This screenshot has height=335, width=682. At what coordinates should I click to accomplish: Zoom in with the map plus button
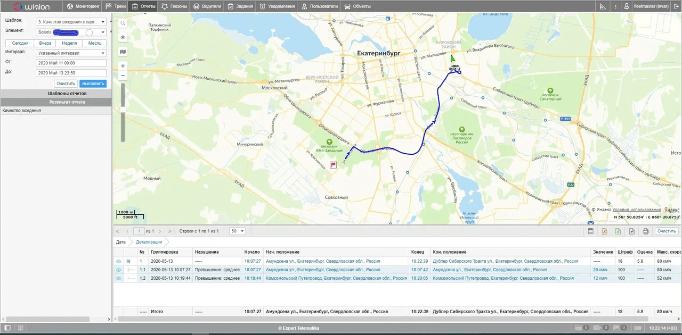coord(123,66)
